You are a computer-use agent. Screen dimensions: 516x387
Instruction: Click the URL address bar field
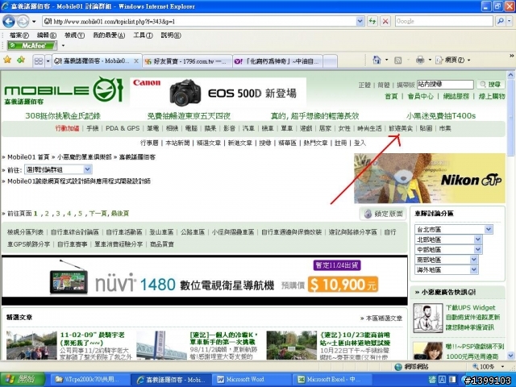tap(199, 22)
